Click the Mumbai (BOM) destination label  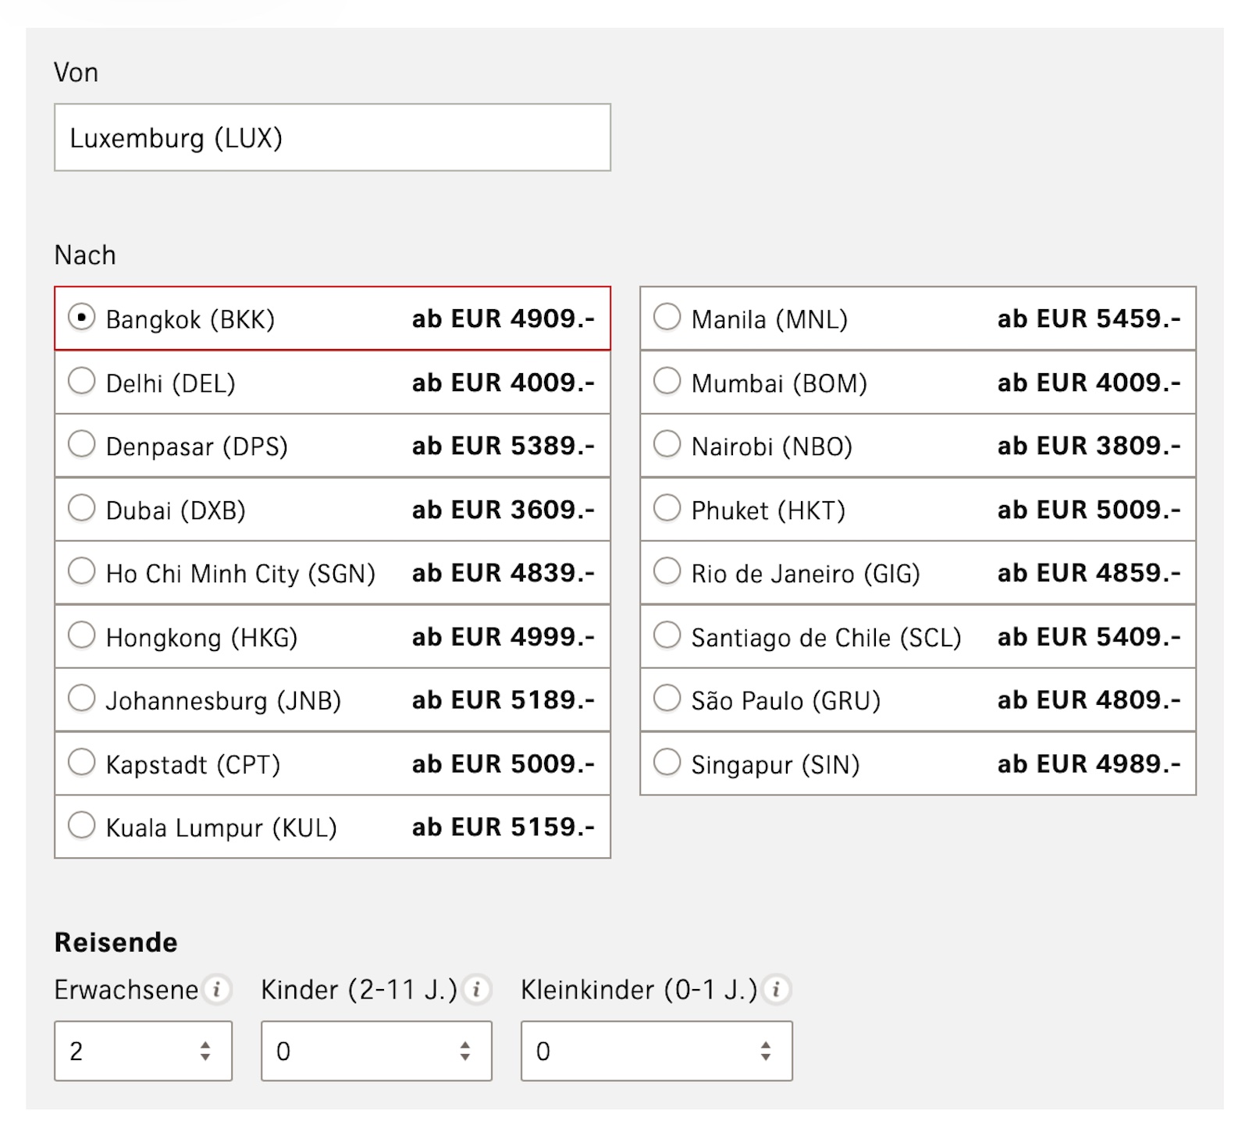pyautogui.click(x=779, y=383)
